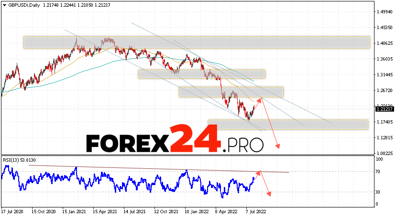The height and width of the screenshot is (217, 396).
Task: Click the 15 Jan 2021 date label
Action: tap(74, 212)
